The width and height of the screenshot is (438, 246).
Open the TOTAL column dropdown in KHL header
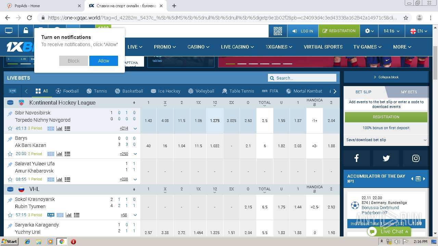[x=265, y=102]
